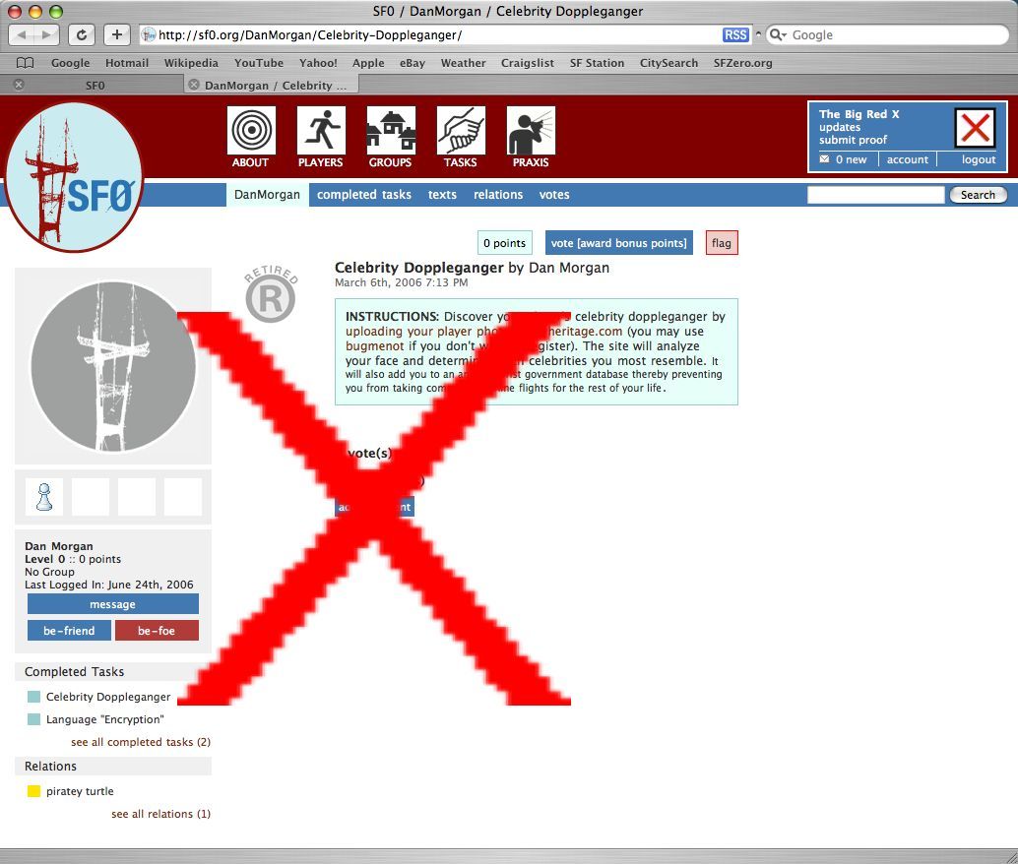Expand the Google search engine dropdown
This screenshot has height=864, width=1018.
[778, 34]
